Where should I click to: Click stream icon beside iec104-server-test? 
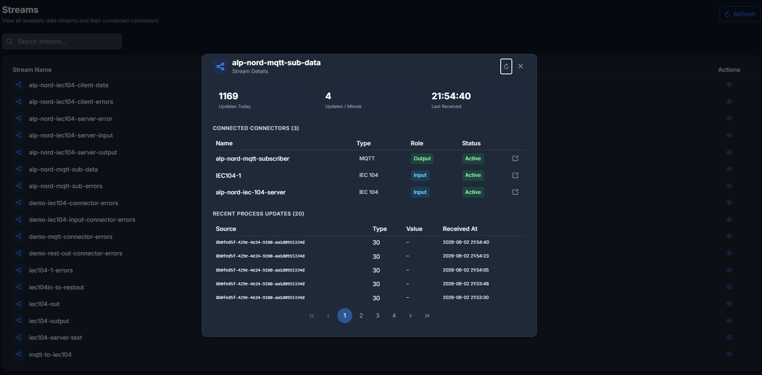[x=18, y=337]
